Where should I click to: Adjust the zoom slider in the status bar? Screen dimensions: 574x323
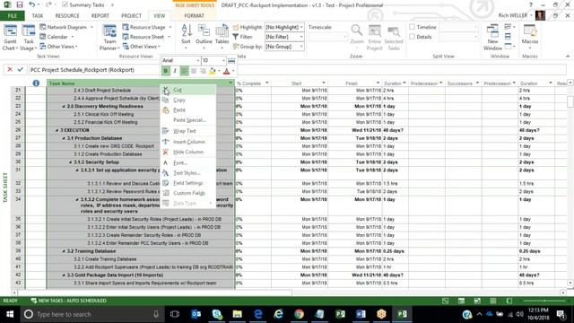pyautogui.click(x=544, y=301)
